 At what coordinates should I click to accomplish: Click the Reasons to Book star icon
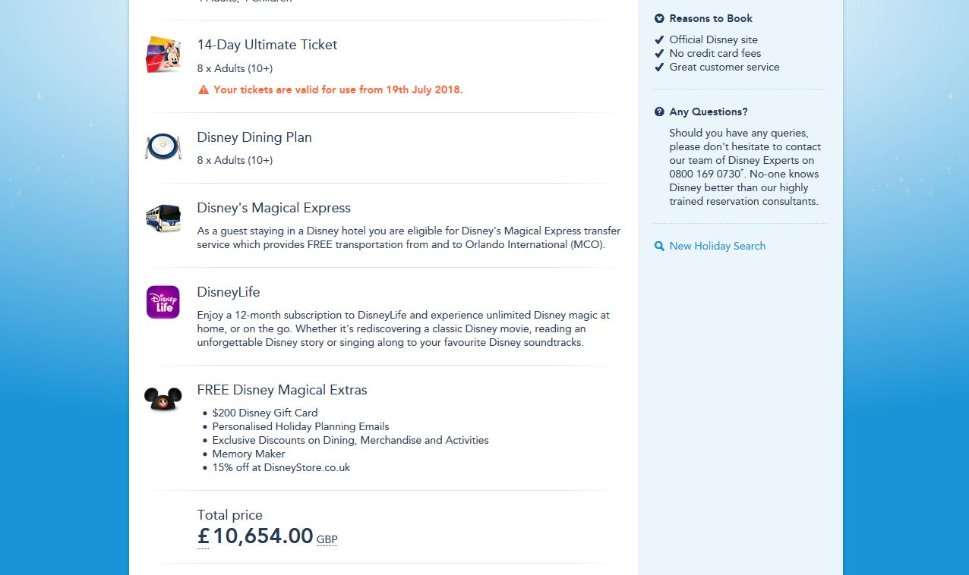659,18
